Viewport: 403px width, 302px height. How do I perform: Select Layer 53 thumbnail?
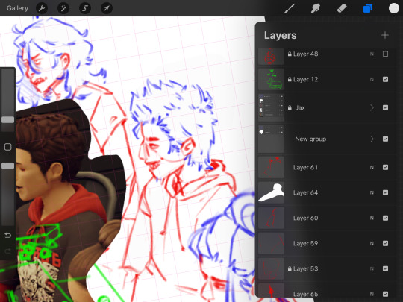tap(271, 268)
